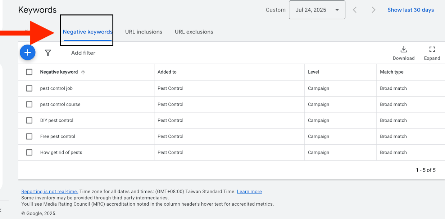
Task: Go to next date range arrow
Action: point(373,10)
